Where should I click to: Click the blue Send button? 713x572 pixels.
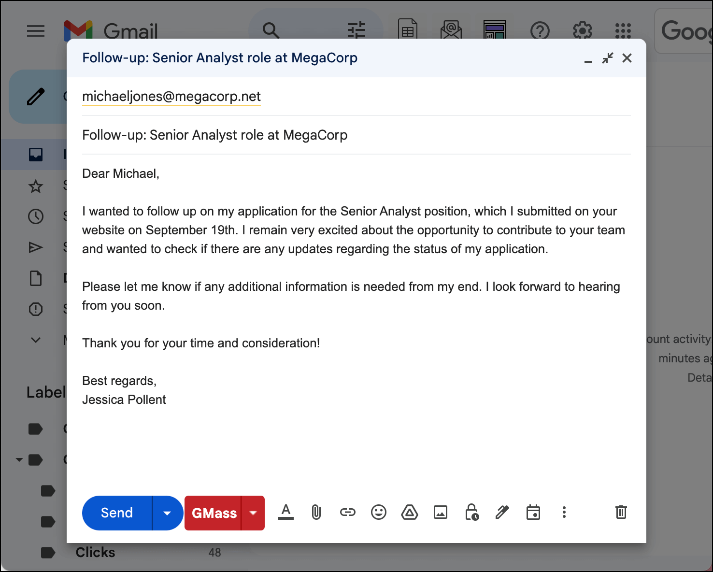coord(117,513)
